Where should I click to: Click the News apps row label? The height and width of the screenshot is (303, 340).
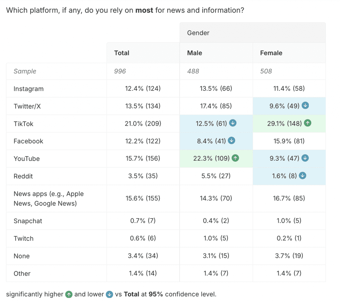click(48, 199)
